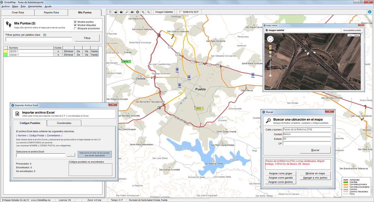
Task: Click Asignar como destino
Action: coord(281,182)
